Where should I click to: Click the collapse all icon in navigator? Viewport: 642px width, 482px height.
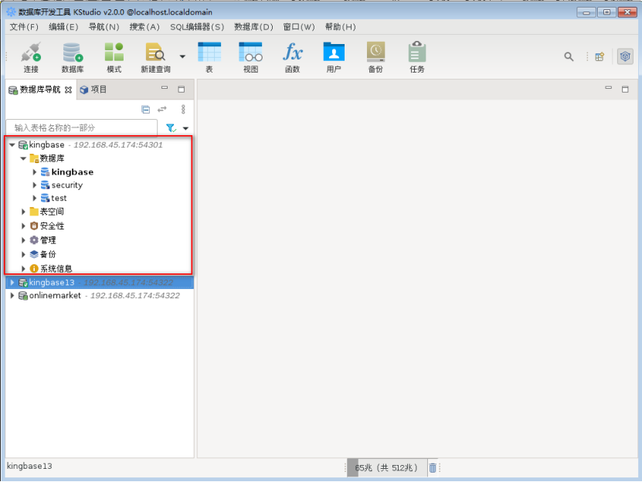point(146,110)
